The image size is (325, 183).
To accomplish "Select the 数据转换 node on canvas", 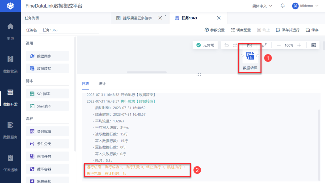I will (x=250, y=56).
